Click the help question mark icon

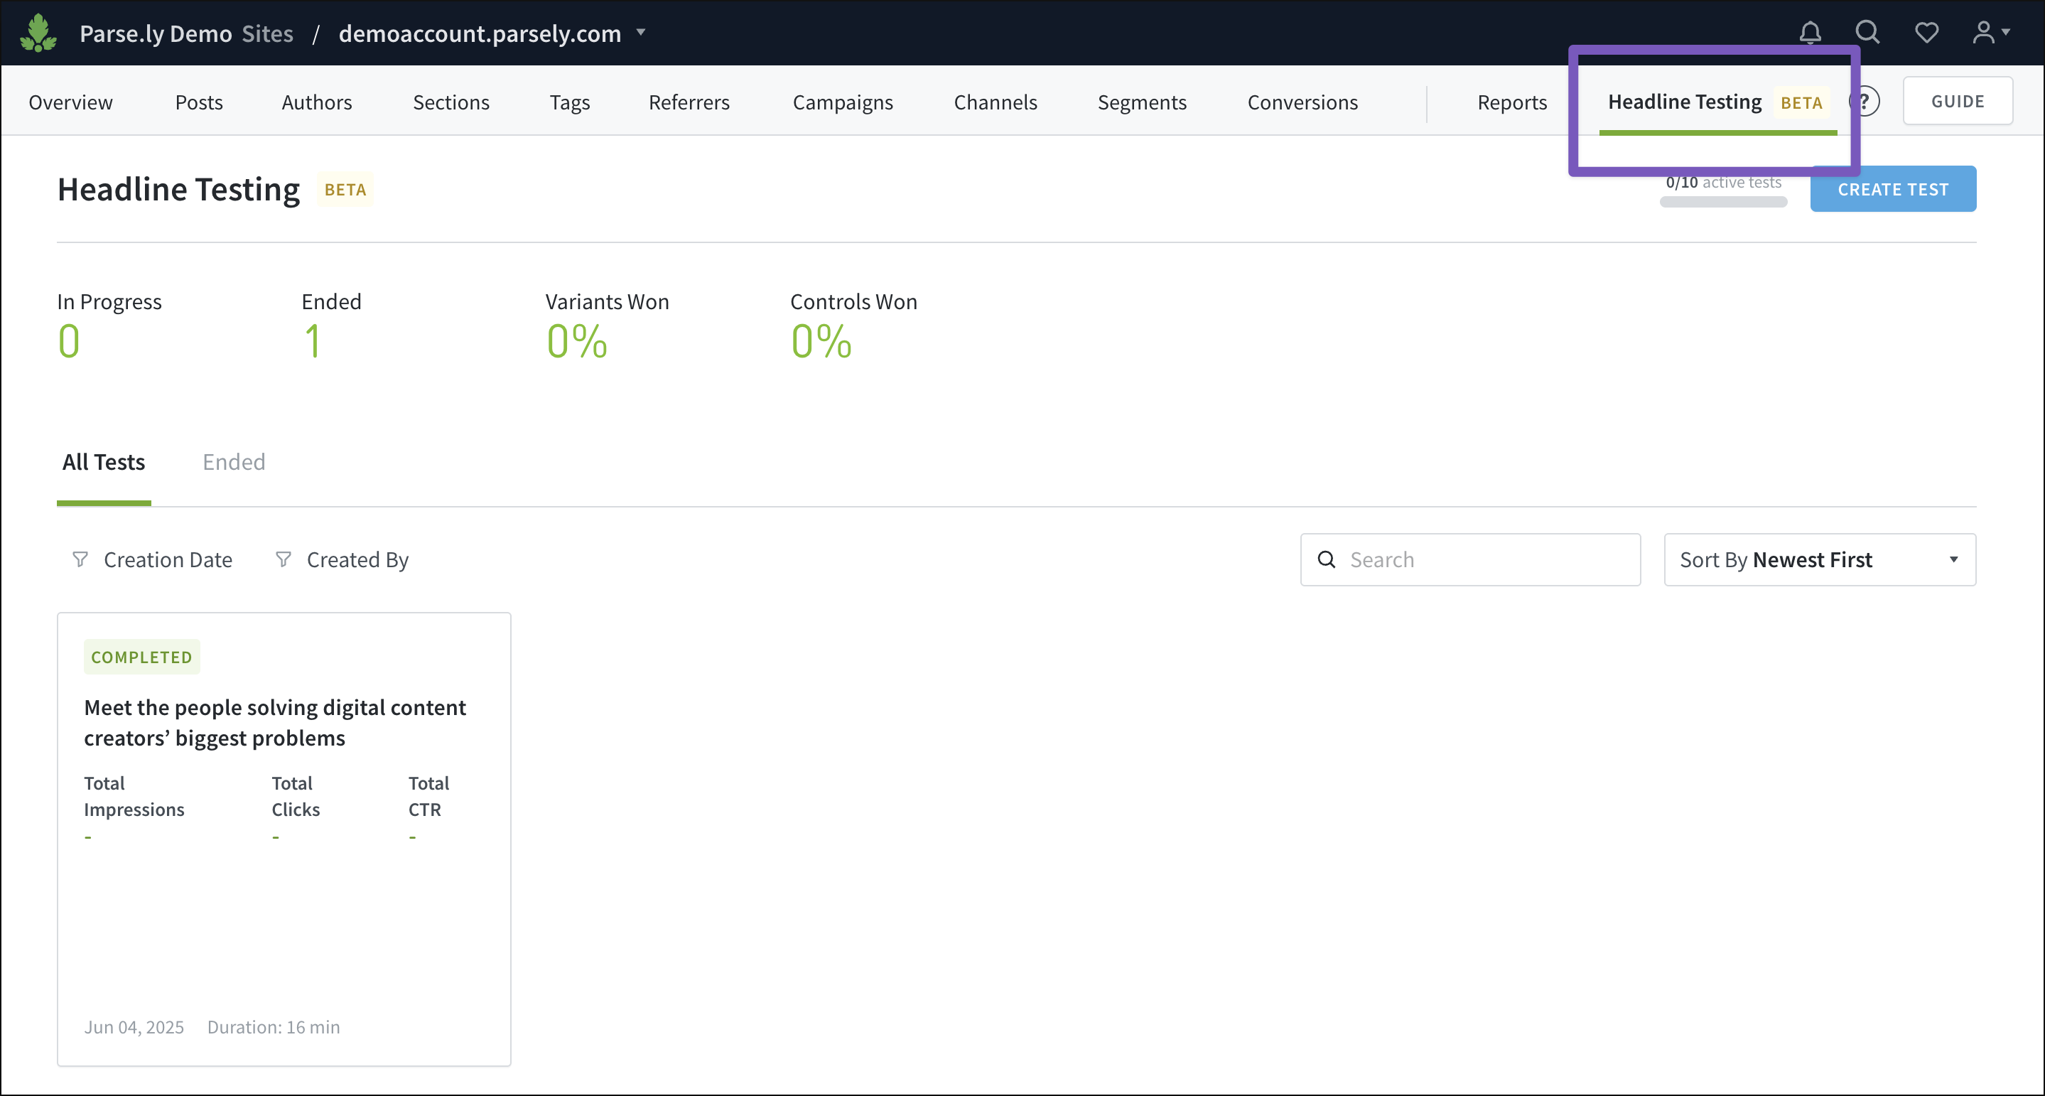pos(1866,102)
